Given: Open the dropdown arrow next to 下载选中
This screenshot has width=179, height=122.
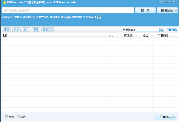Looking at the screenshot, I should click(174, 117).
